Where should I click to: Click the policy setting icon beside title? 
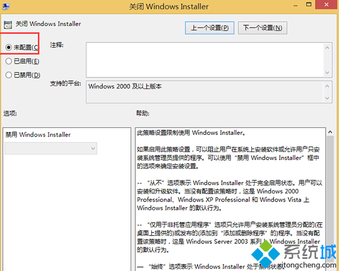coord(8,25)
